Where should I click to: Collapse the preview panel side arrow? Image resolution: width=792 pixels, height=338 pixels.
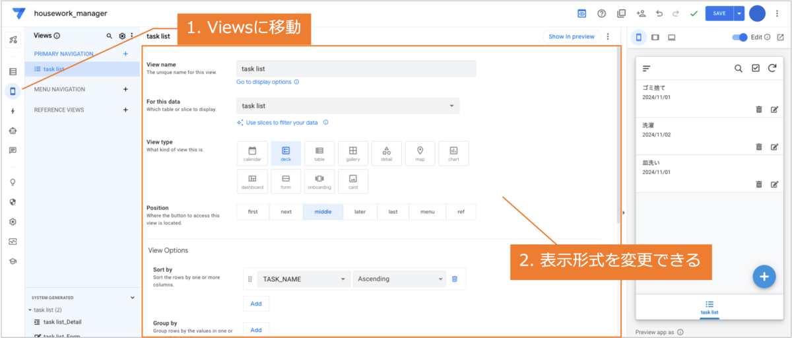pos(624,213)
